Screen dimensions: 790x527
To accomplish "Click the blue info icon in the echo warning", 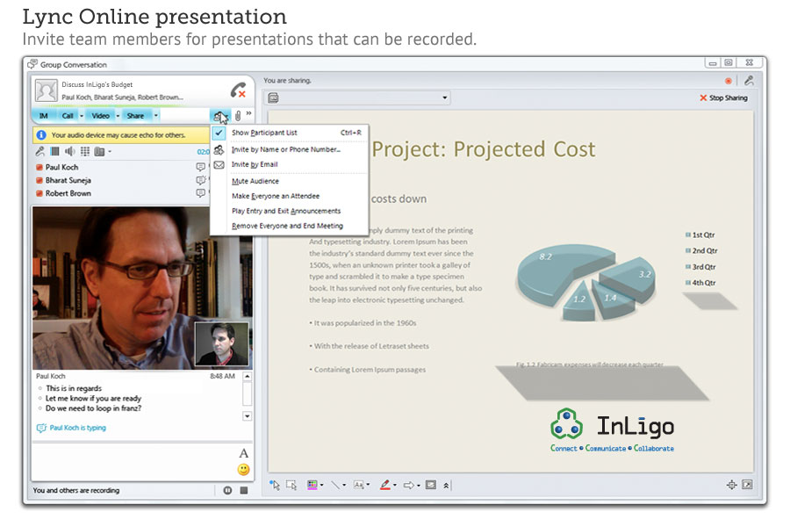I will coord(41,135).
